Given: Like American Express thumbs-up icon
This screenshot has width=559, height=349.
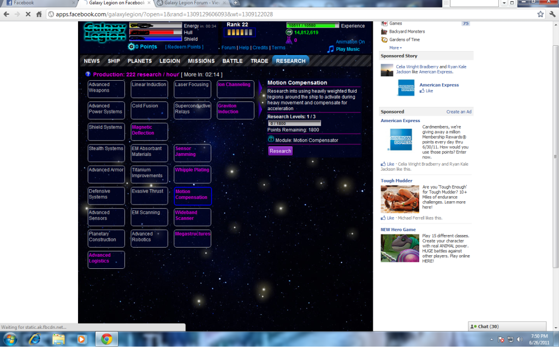Looking at the screenshot, I should pos(422,91).
